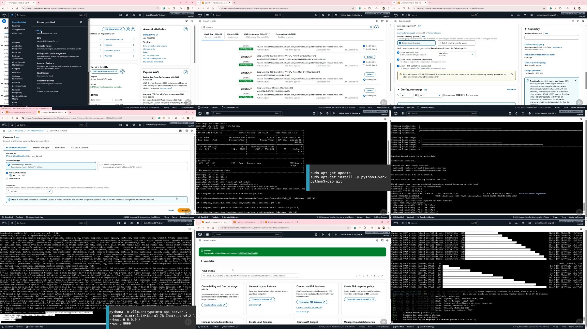Open help icon in AMI search results window
587x329 pixels.
[x=329, y=15]
